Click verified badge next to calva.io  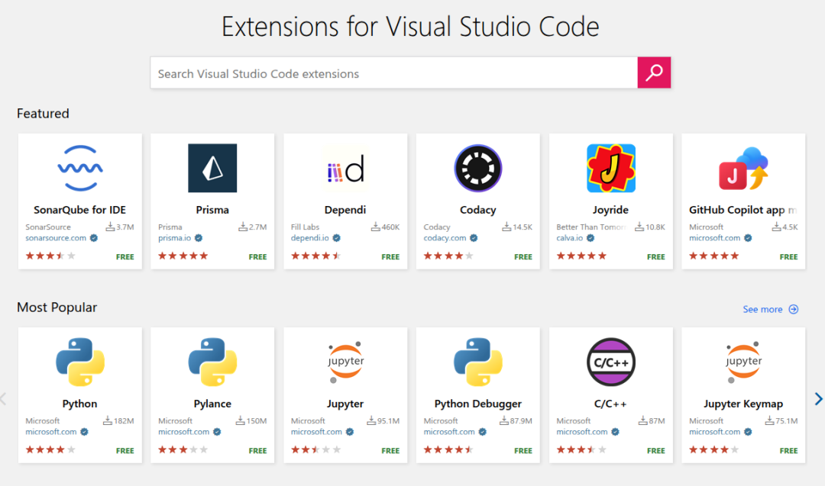590,238
